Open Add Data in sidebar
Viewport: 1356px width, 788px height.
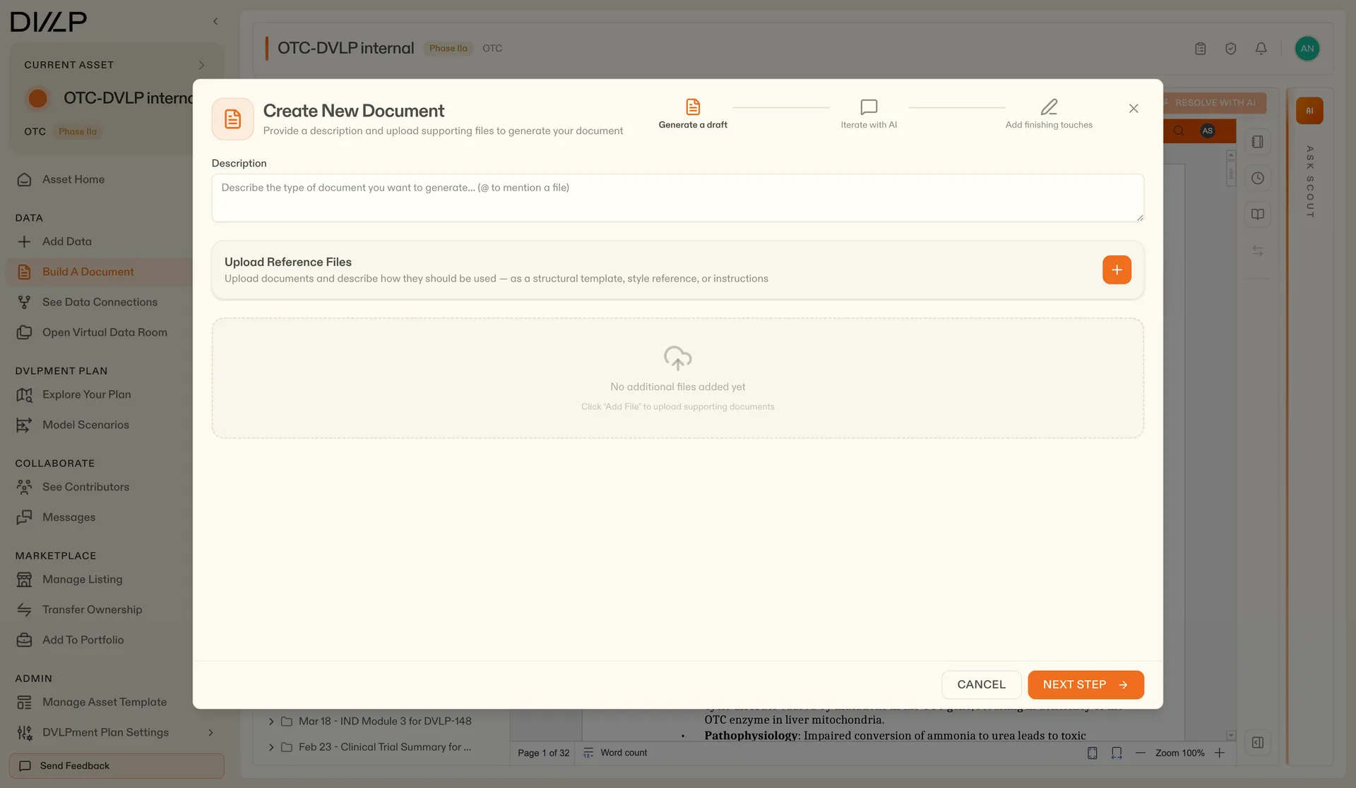[x=67, y=241]
